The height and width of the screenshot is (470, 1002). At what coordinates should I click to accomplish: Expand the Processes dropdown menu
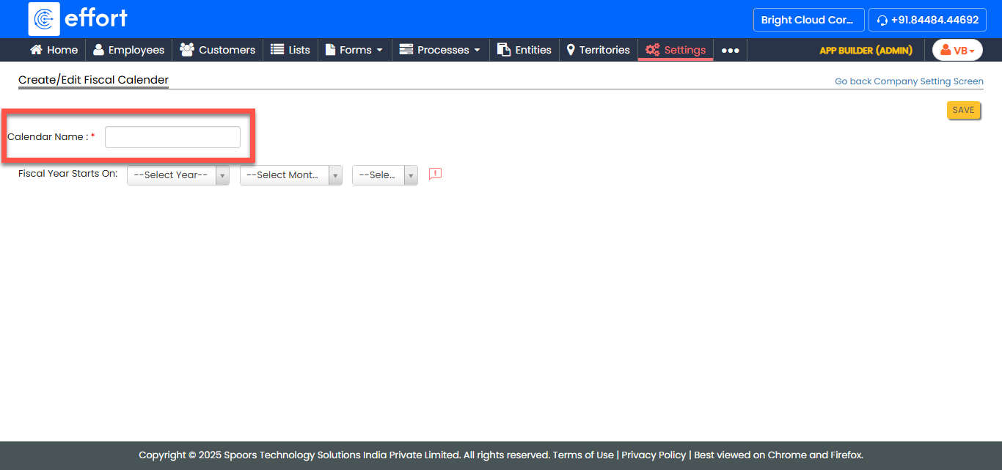[440, 50]
